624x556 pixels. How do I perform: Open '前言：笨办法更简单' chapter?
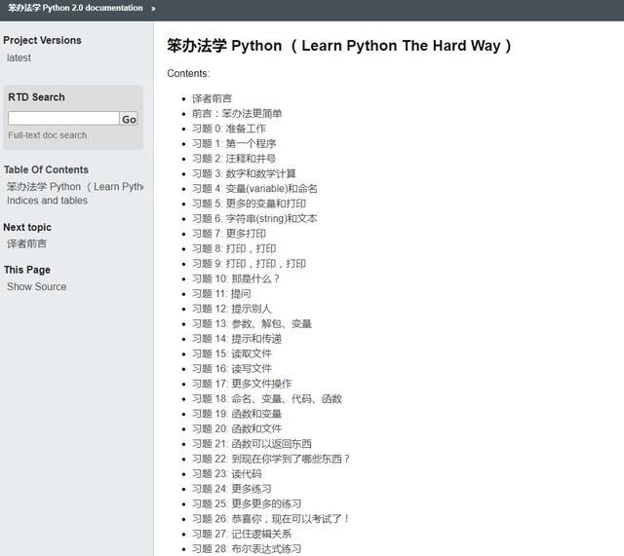click(x=237, y=114)
